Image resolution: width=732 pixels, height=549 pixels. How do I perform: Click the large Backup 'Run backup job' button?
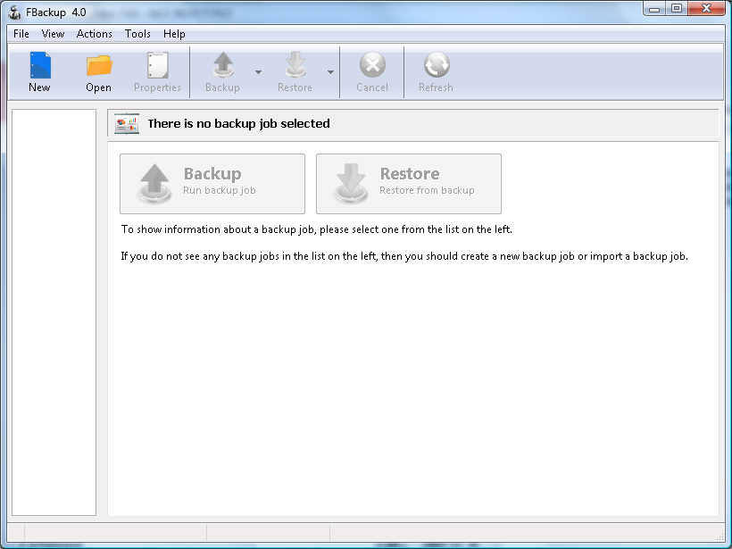tap(212, 184)
